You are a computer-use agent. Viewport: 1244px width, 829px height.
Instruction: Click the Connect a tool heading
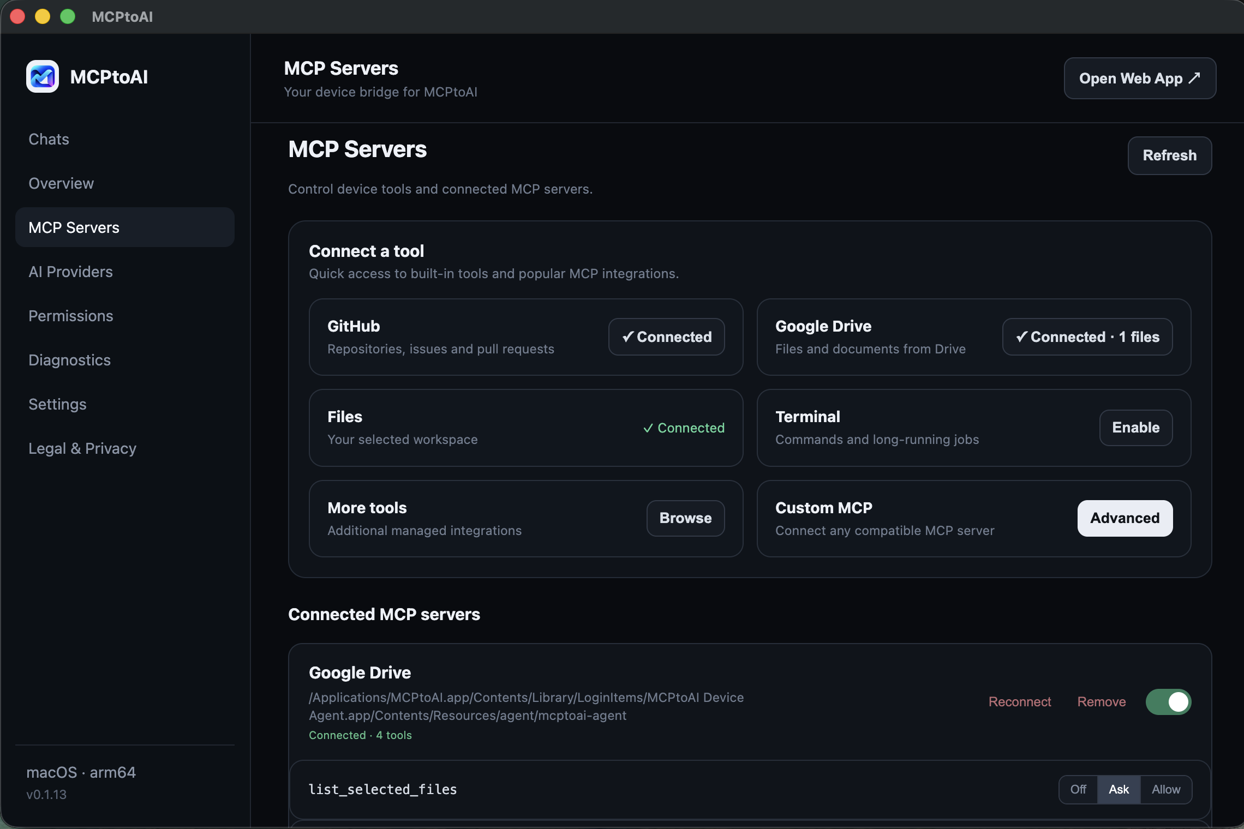click(x=366, y=251)
